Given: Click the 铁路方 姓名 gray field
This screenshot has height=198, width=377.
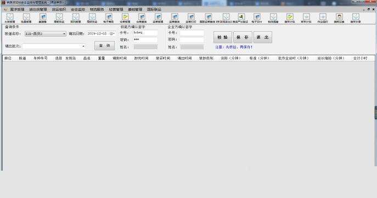Looking at the screenshot, I should (x=145, y=47).
